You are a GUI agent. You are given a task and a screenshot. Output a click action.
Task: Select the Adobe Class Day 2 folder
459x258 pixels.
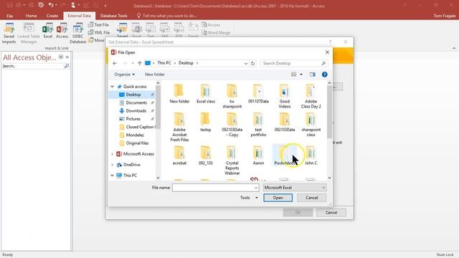coord(311,96)
